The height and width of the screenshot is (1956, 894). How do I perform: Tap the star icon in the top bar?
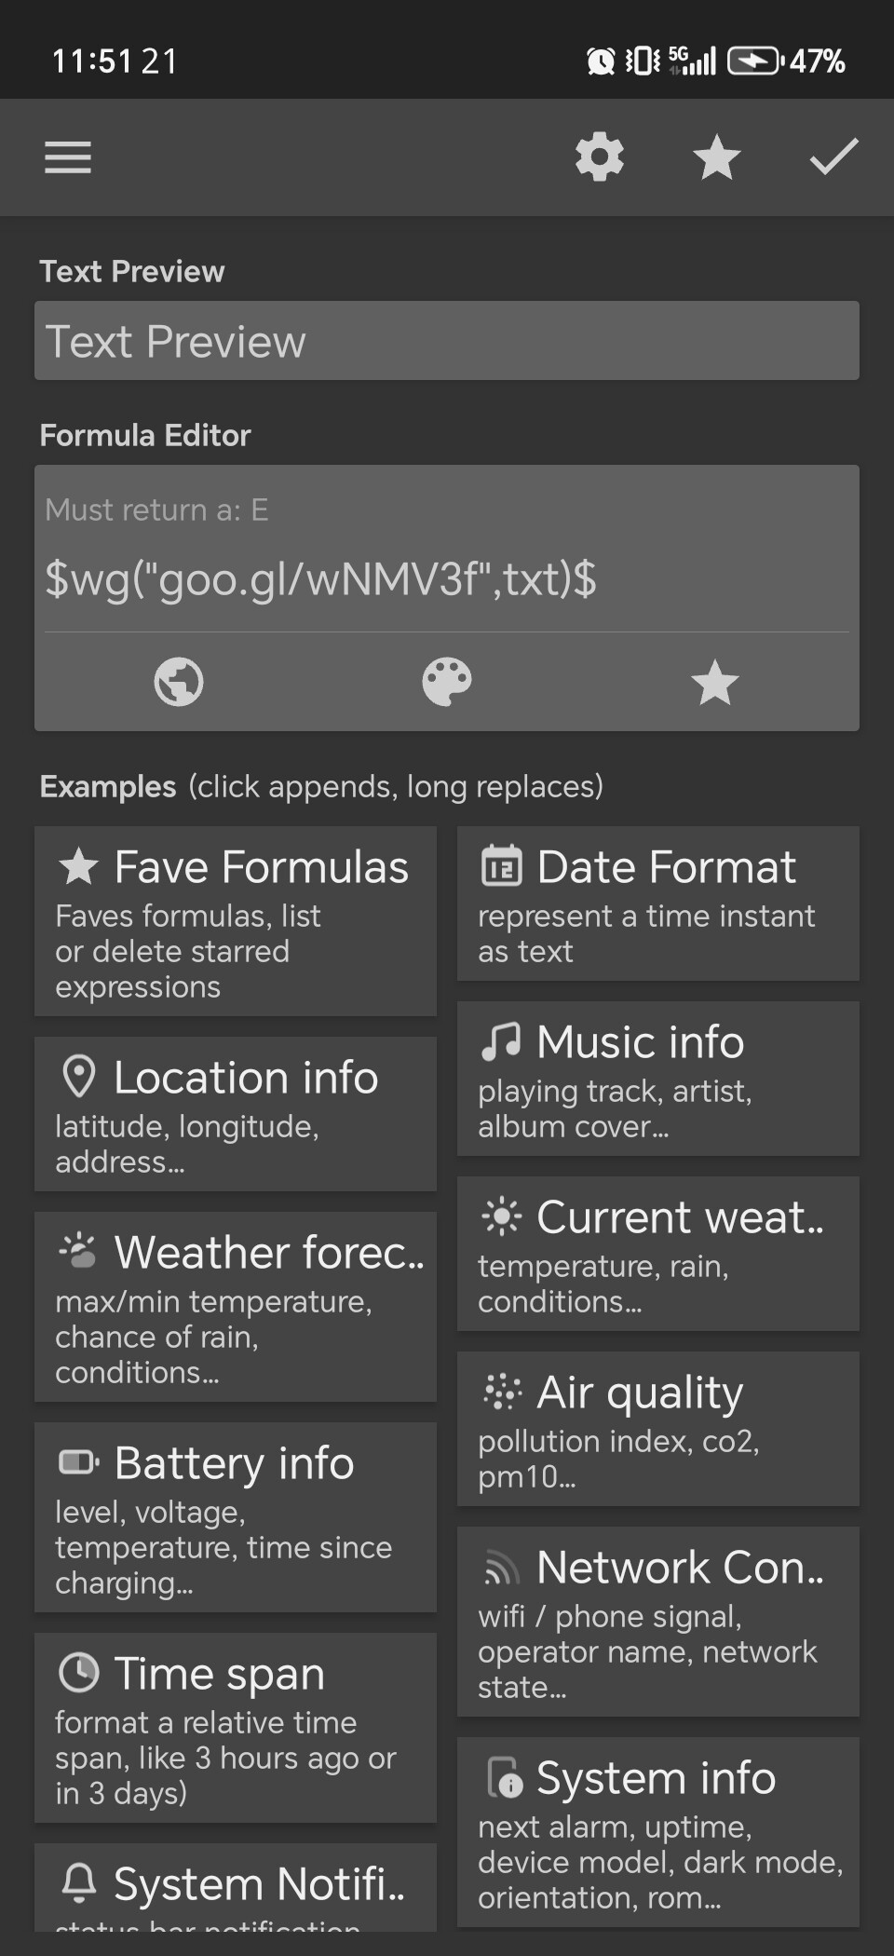click(716, 157)
